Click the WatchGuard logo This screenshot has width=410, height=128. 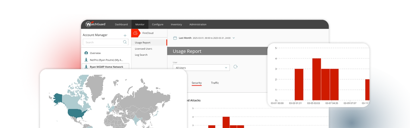pos(96,24)
